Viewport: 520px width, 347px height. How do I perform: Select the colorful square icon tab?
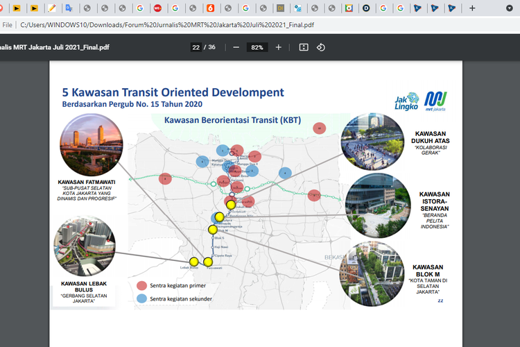pyautogui.click(x=349, y=8)
